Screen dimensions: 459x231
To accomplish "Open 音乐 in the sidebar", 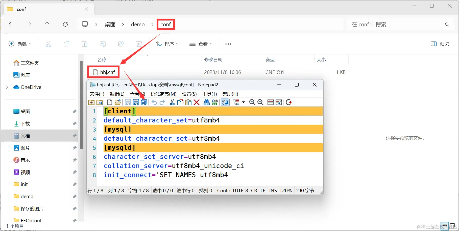I will [22, 160].
